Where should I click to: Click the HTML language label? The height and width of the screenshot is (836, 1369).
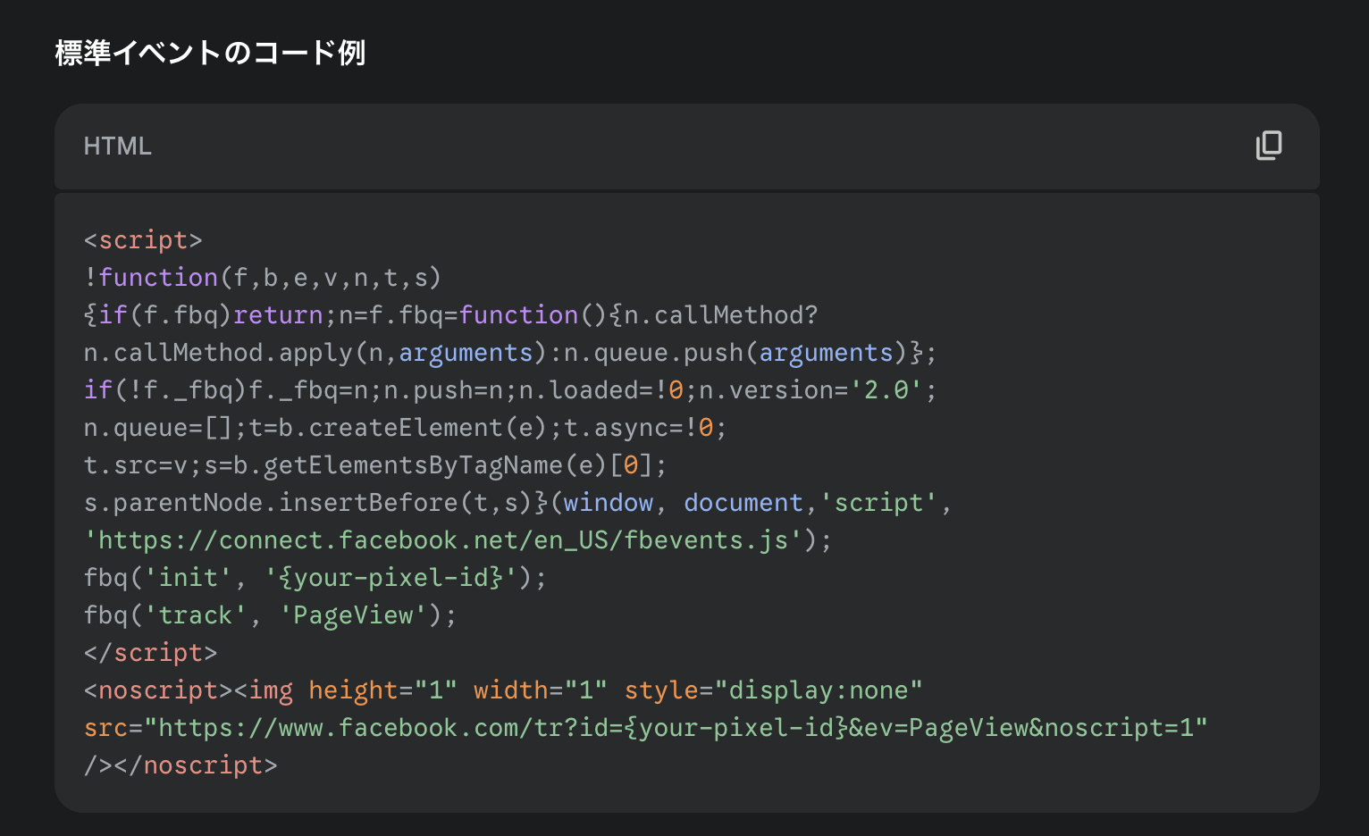[117, 146]
